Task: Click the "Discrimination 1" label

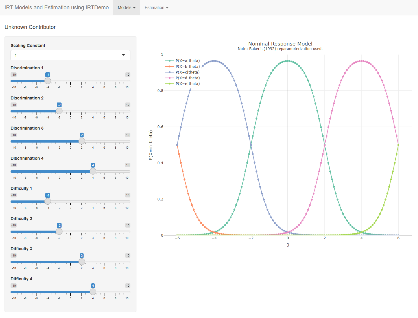Action: click(x=27, y=68)
